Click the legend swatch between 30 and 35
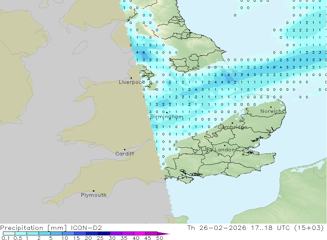 116,233
